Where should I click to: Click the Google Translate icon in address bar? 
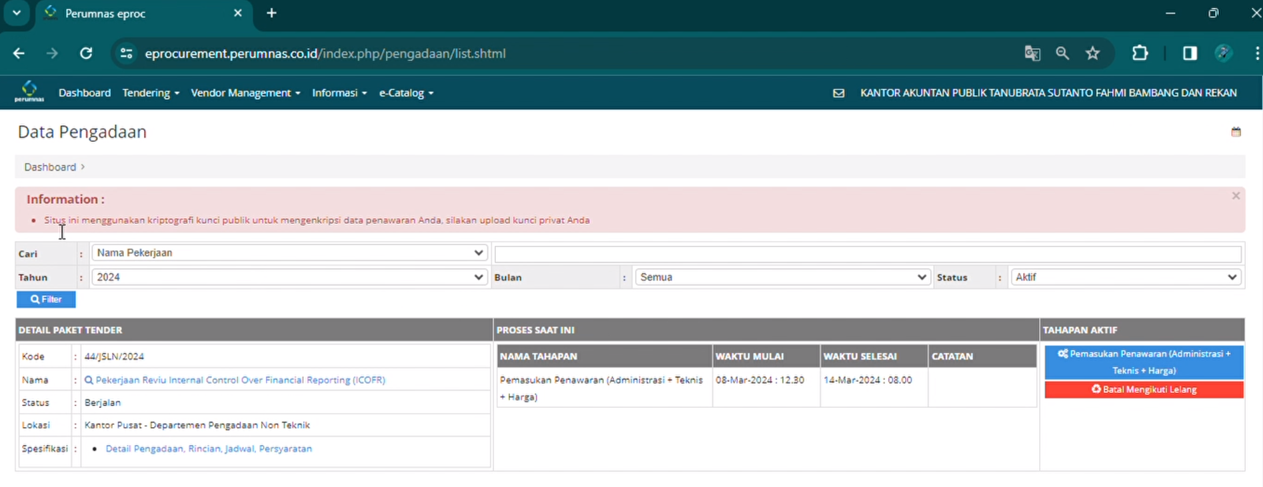(1032, 53)
